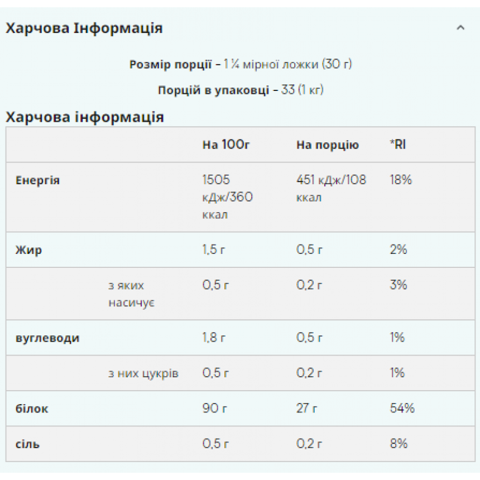
Task: Click the На 100г column header
Action: pos(226,145)
